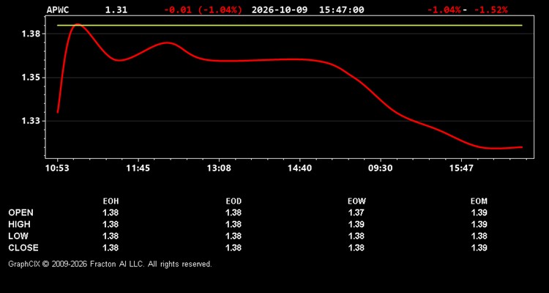Click the 11:45 time axis label
The image size is (549, 293).
tap(138, 168)
